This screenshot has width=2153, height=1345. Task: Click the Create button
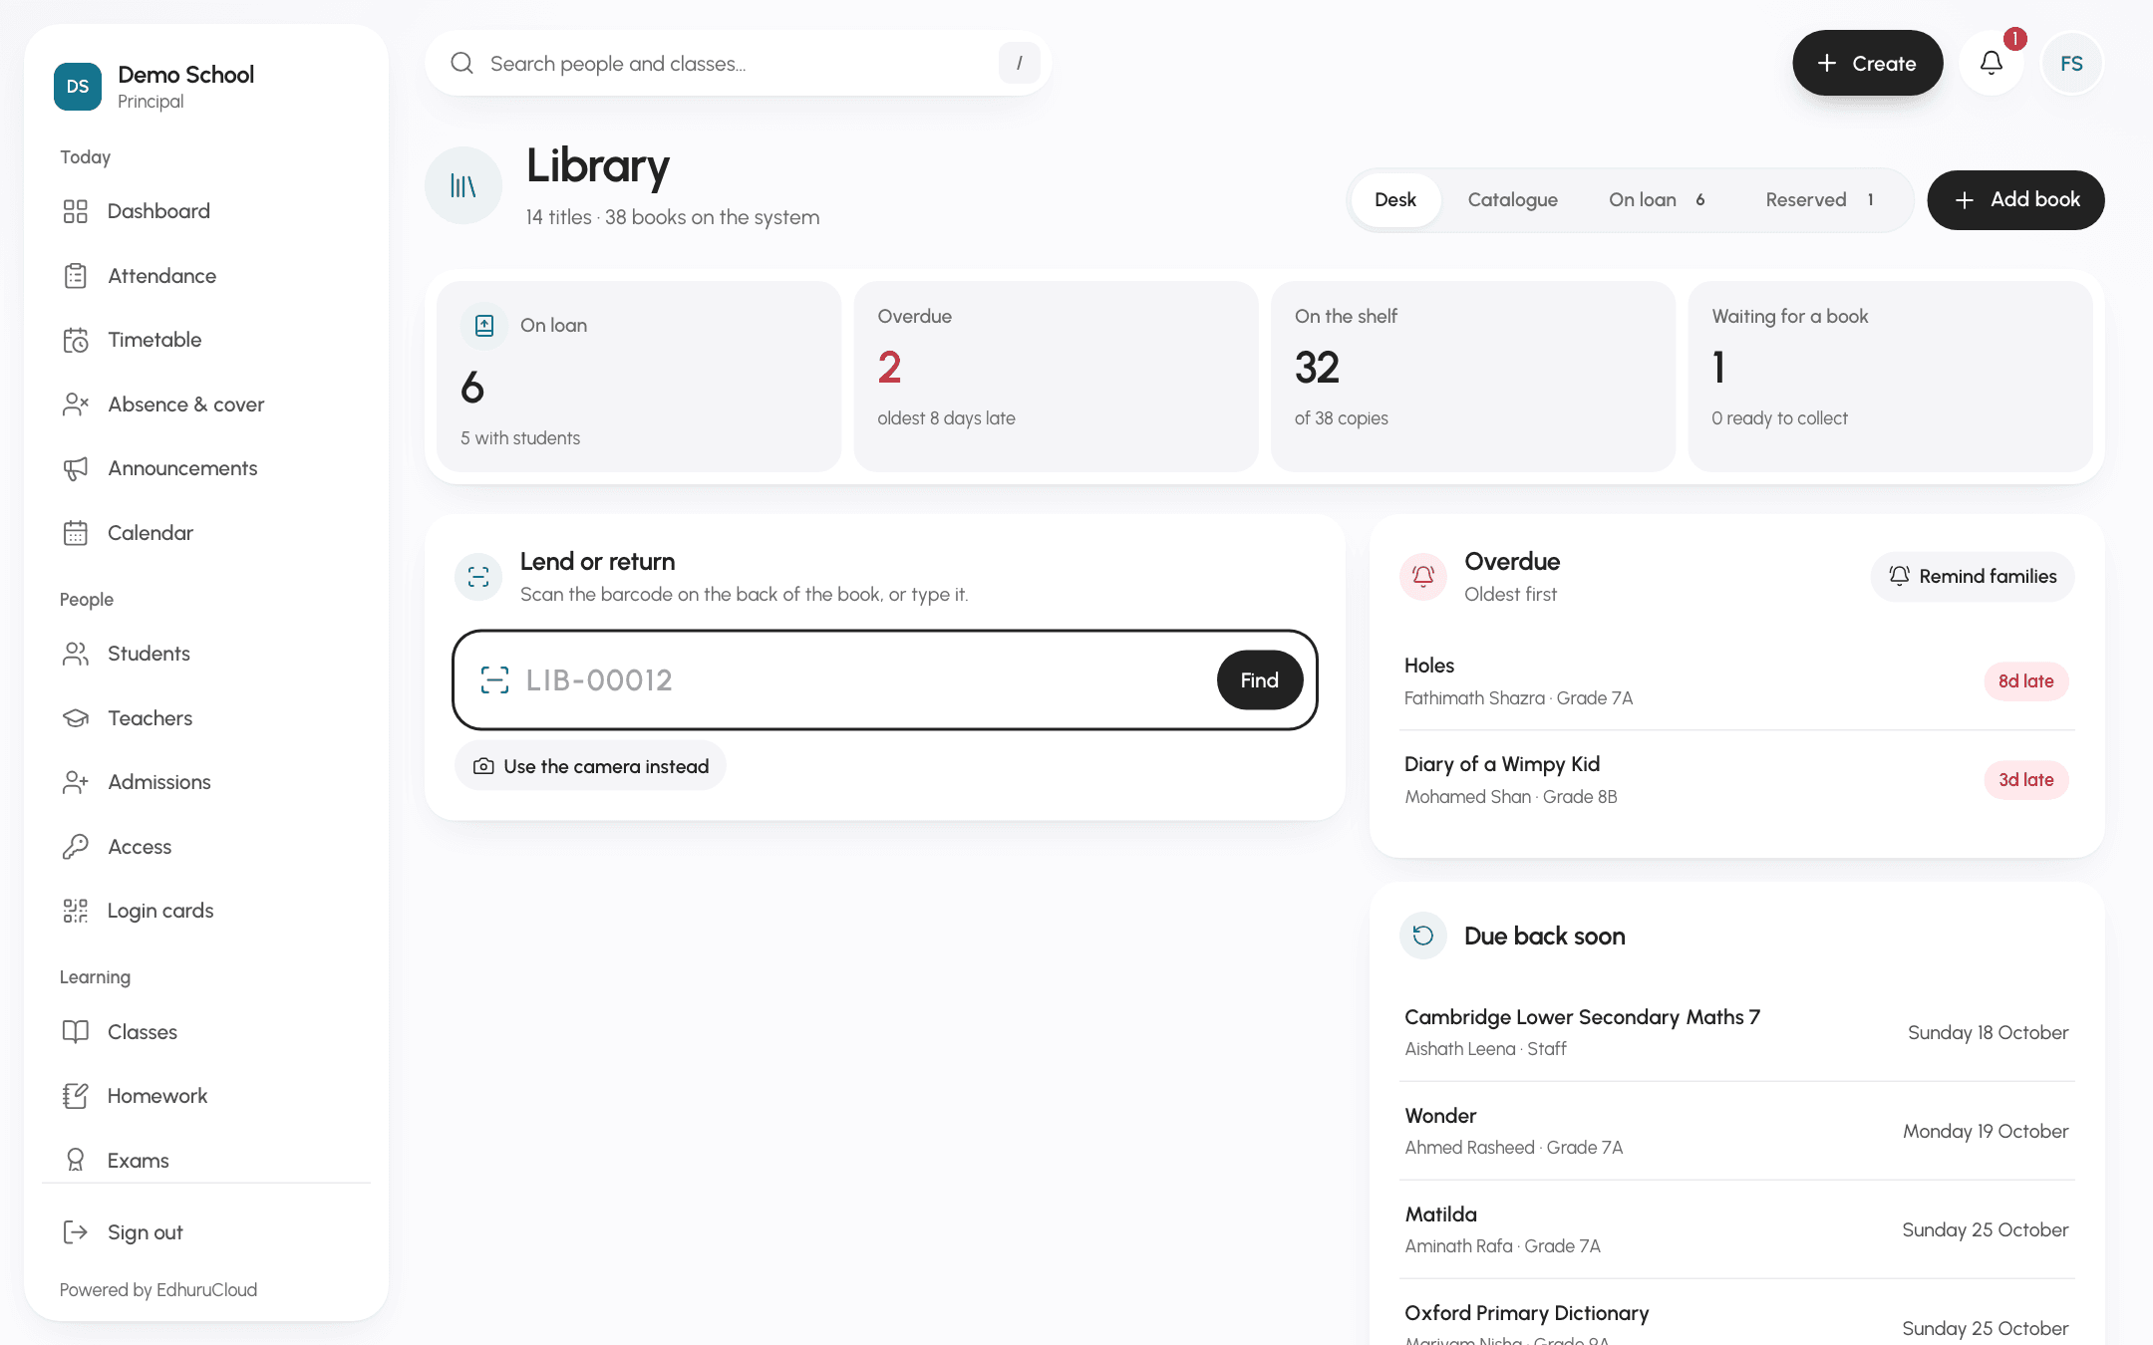1867,63
